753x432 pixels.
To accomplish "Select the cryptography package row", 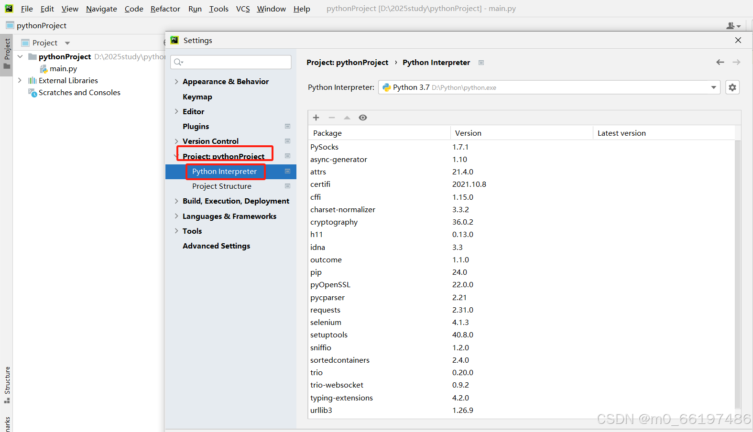I will pos(522,222).
